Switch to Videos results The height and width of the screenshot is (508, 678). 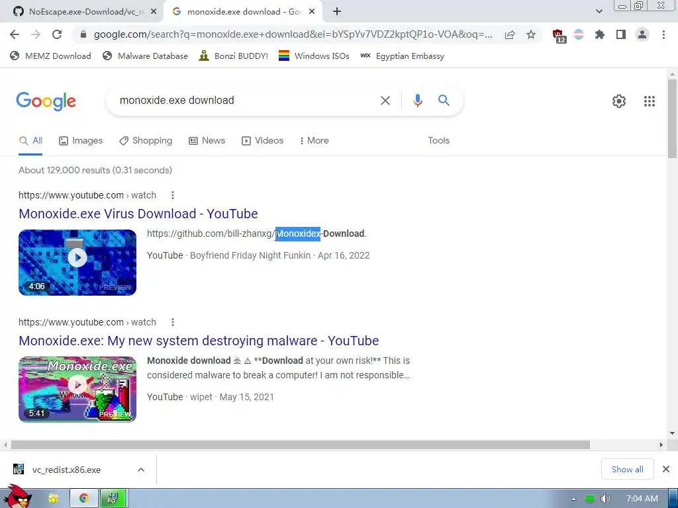point(262,141)
